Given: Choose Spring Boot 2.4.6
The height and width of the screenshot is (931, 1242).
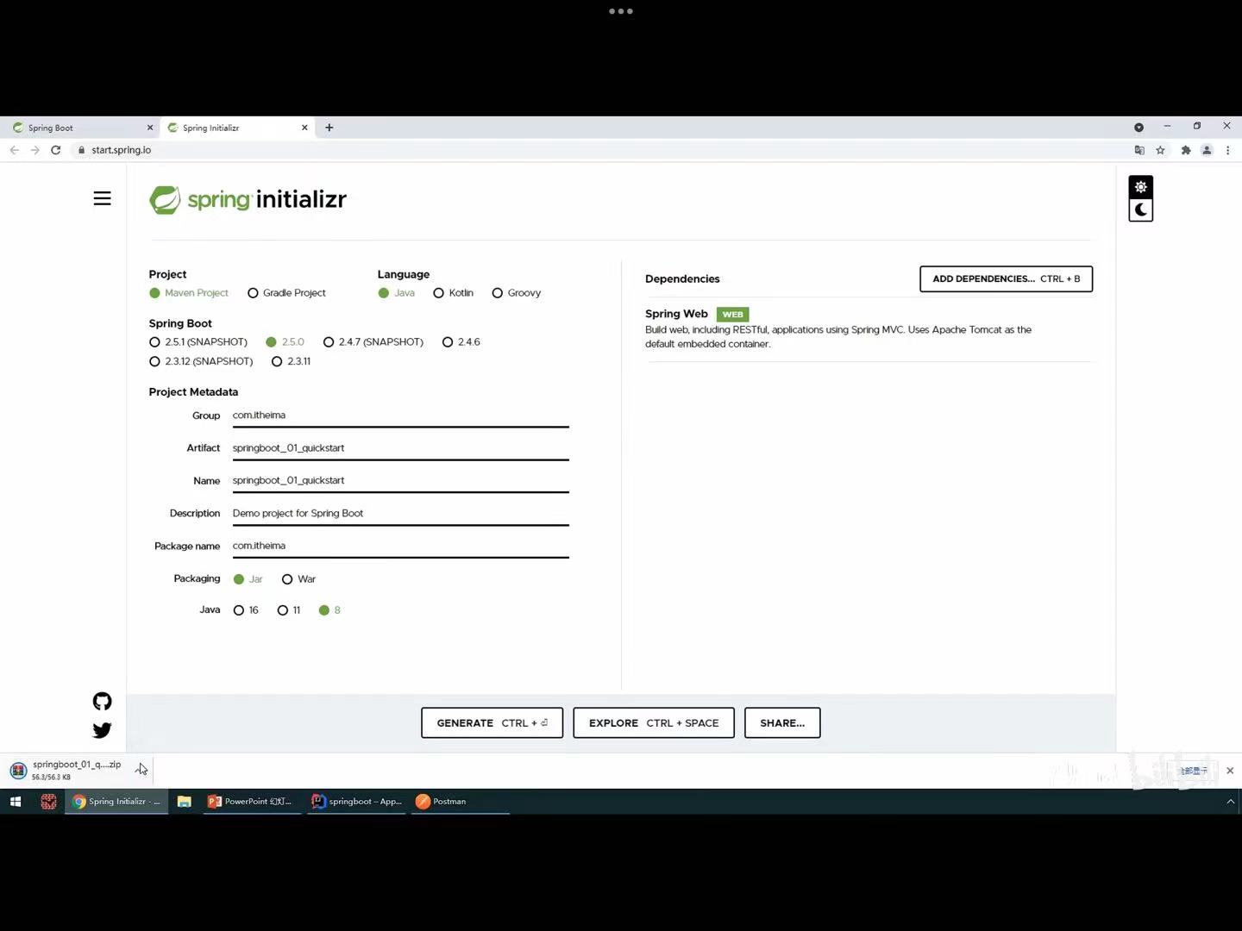Looking at the screenshot, I should (x=448, y=342).
